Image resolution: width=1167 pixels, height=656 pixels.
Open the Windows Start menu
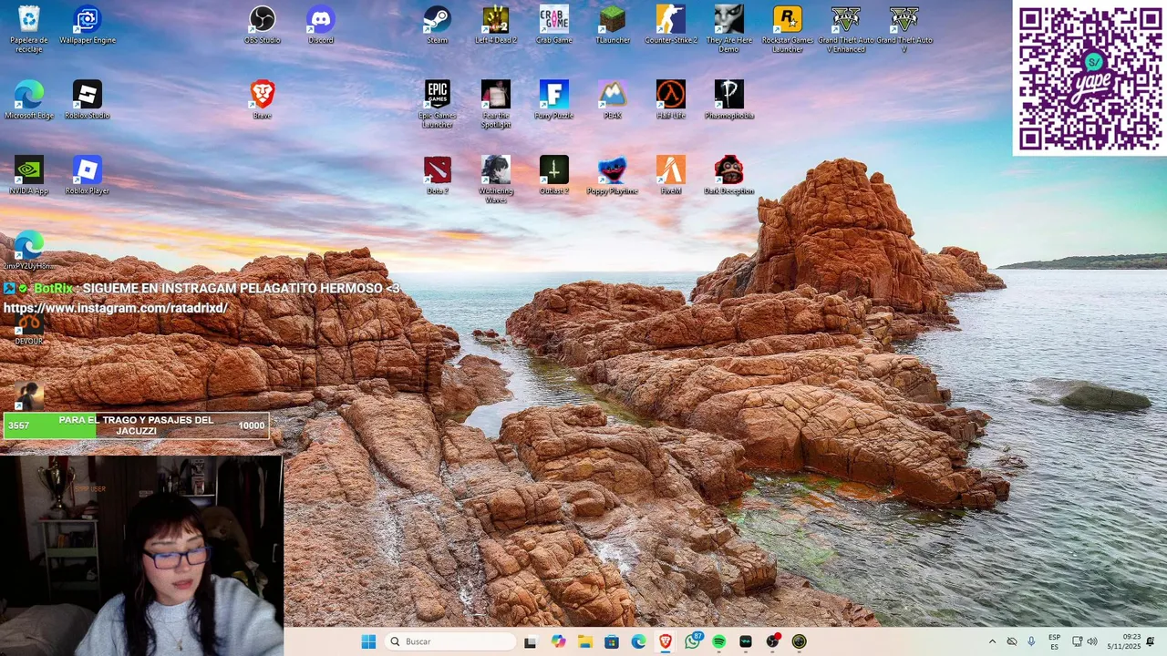pos(368,641)
